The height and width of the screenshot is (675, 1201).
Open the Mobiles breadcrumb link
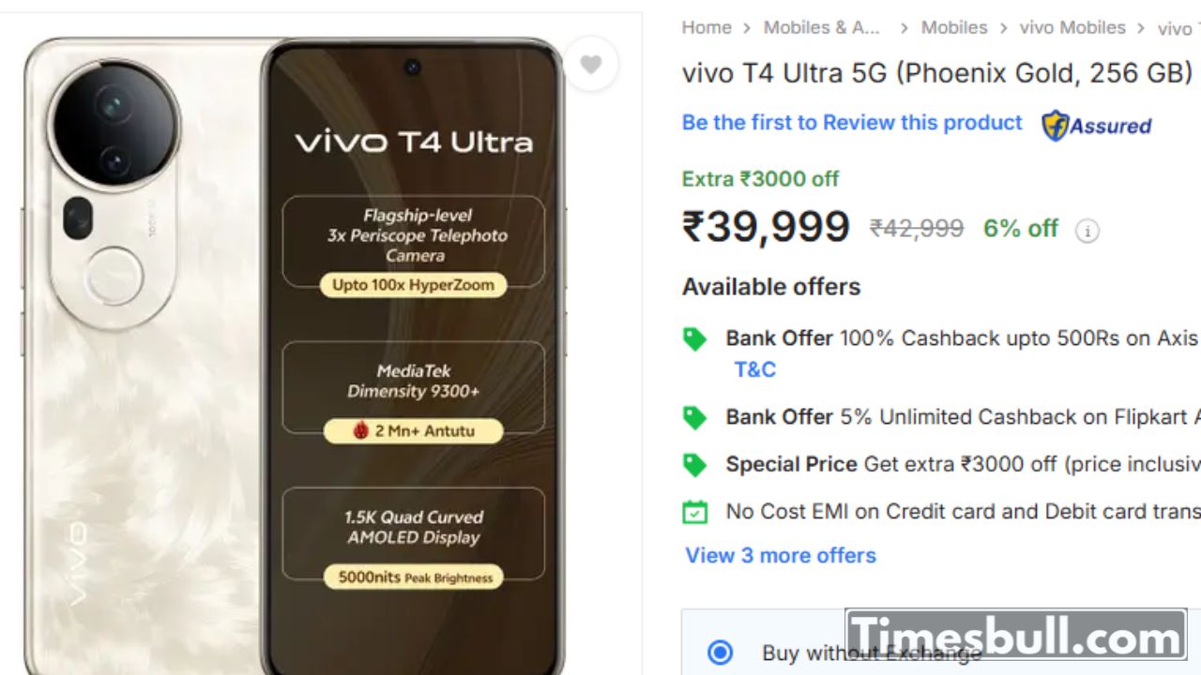click(954, 27)
